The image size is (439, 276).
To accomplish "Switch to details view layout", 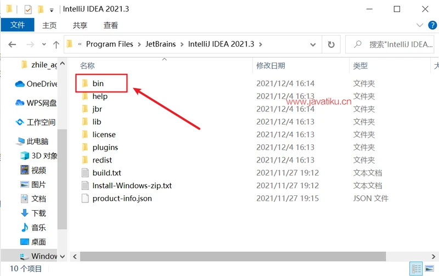I will [x=416, y=269].
